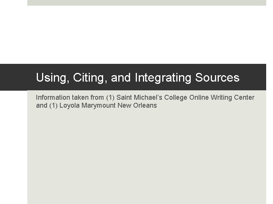This screenshot has height=204, width=273.
Task: Click the words 'New Orleans' in the subtitle
Action: tap(137, 105)
